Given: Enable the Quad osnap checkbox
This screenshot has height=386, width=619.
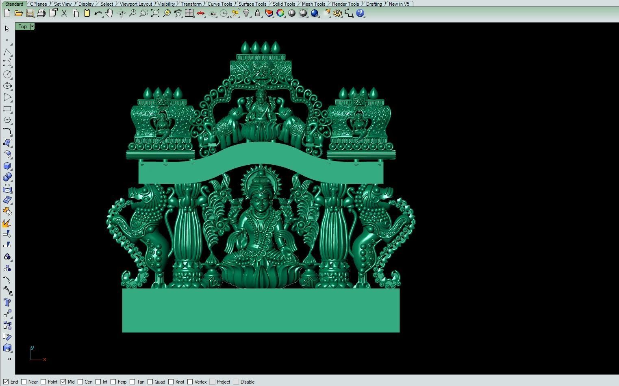Looking at the screenshot, I should coord(150,382).
